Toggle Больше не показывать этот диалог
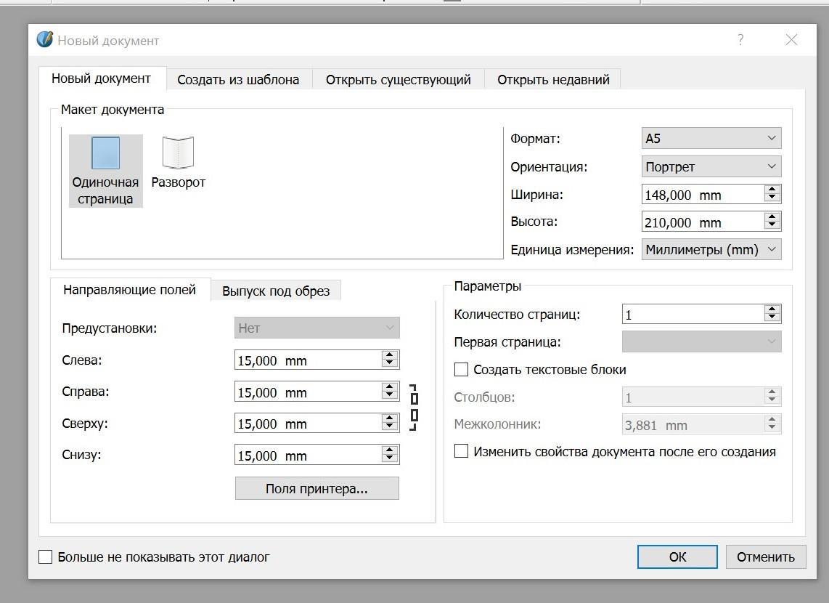829x603 pixels. pyautogui.click(x=46, y=557)
